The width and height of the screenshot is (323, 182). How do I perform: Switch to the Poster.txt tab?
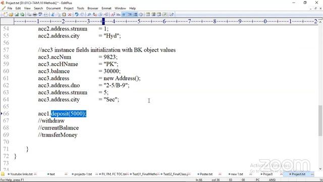(206, 174)
